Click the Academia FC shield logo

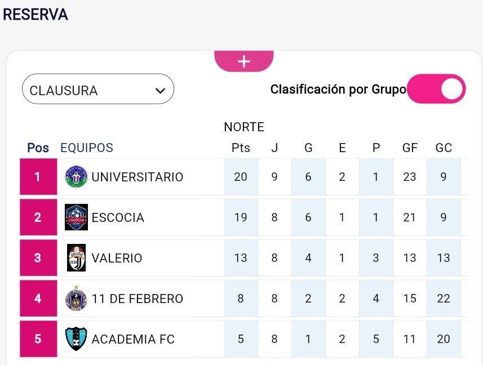(x=76, y=339)
